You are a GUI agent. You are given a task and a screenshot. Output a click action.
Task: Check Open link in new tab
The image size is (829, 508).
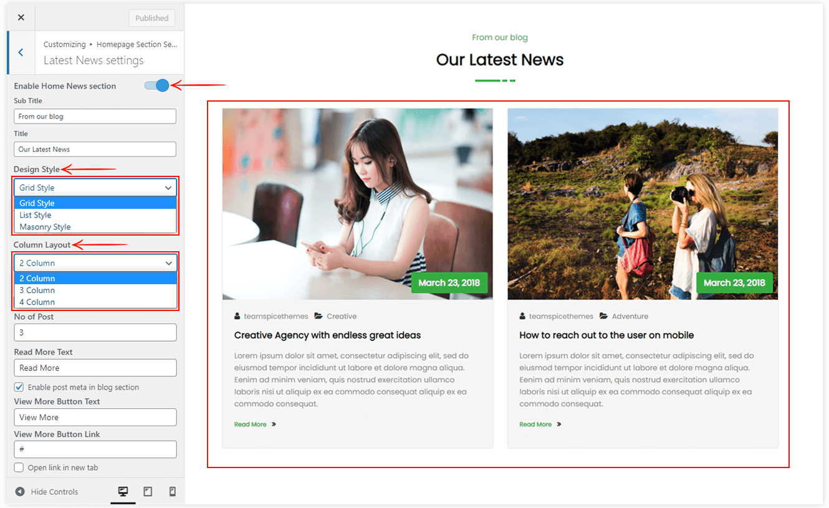[19, 467]
